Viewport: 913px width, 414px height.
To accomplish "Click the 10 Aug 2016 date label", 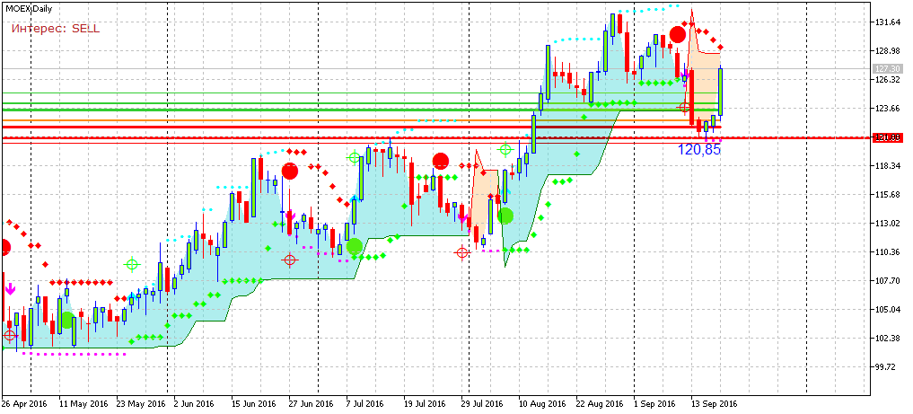I will (541, 404).
